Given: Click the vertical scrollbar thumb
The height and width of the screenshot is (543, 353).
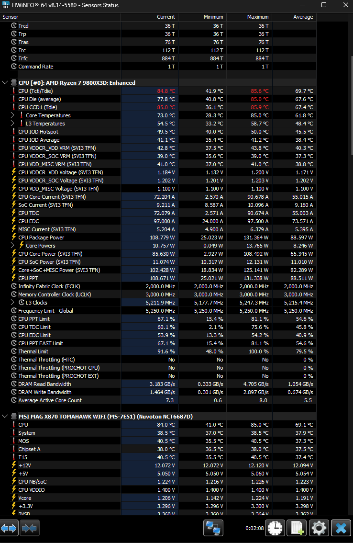Looking at the screenshot, I should [352, 106].
